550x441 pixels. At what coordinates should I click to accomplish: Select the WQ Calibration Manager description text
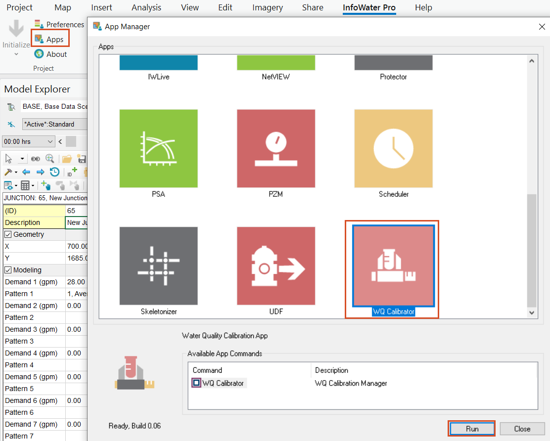[x=351, y=383]
